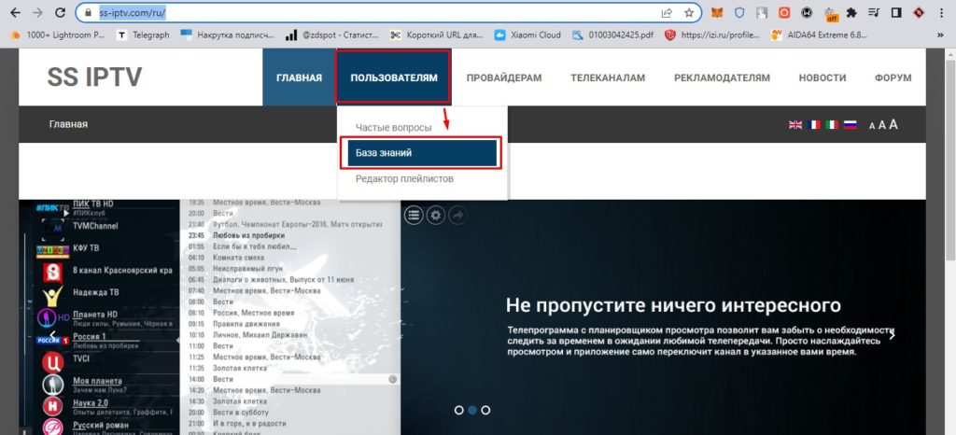Open the НОВОСТИ menu item
The height and width of the screenshot is (435, 956).
coord(822,78)
